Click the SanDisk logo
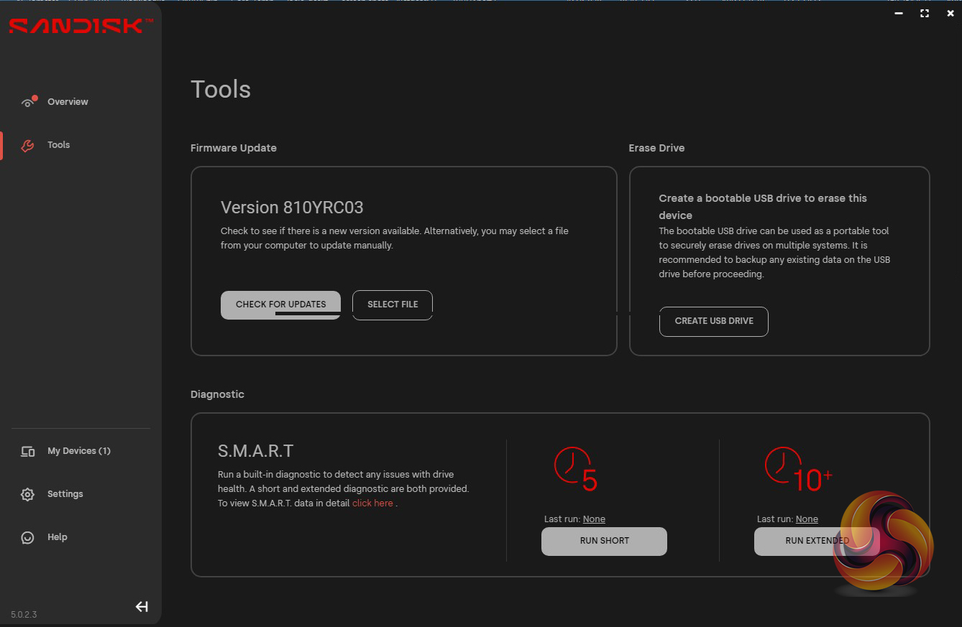This screenshot has height=627, width=962. [81, 26]
